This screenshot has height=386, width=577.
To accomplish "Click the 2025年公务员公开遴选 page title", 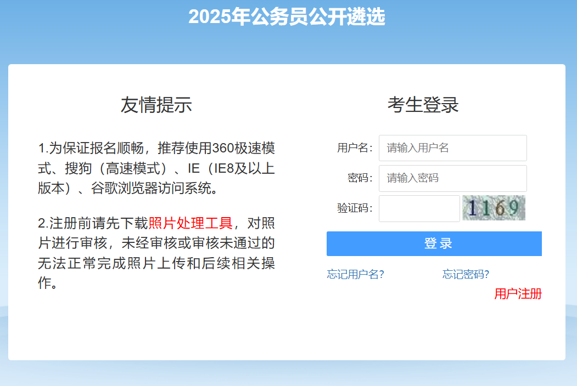I will point(287,17).
